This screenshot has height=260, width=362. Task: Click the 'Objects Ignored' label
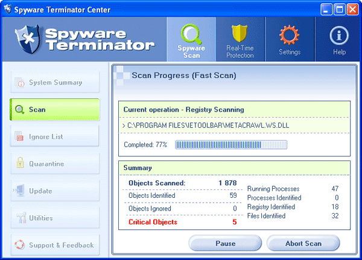[x=150, y=209]
